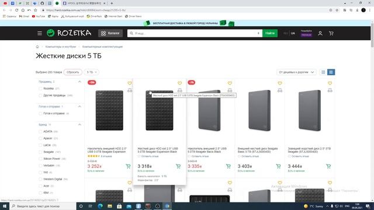374x210 pixels.
Task: Open Seagate Basic Black product title link
Action: pos(207,150)
